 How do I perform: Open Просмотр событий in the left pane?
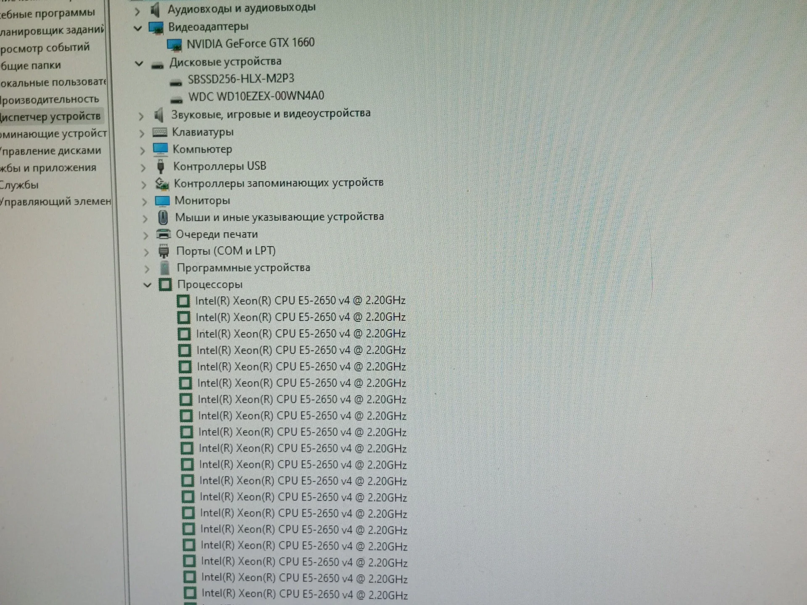click(45, 47)
